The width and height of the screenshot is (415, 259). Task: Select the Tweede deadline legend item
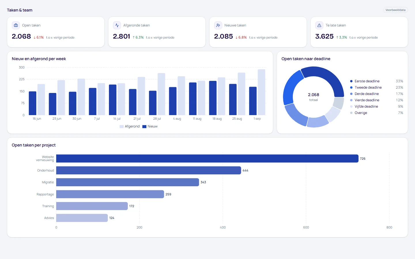[376, 87]
